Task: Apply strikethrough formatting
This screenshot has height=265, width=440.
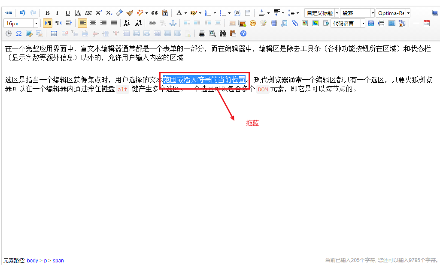Action: [88, 13]
